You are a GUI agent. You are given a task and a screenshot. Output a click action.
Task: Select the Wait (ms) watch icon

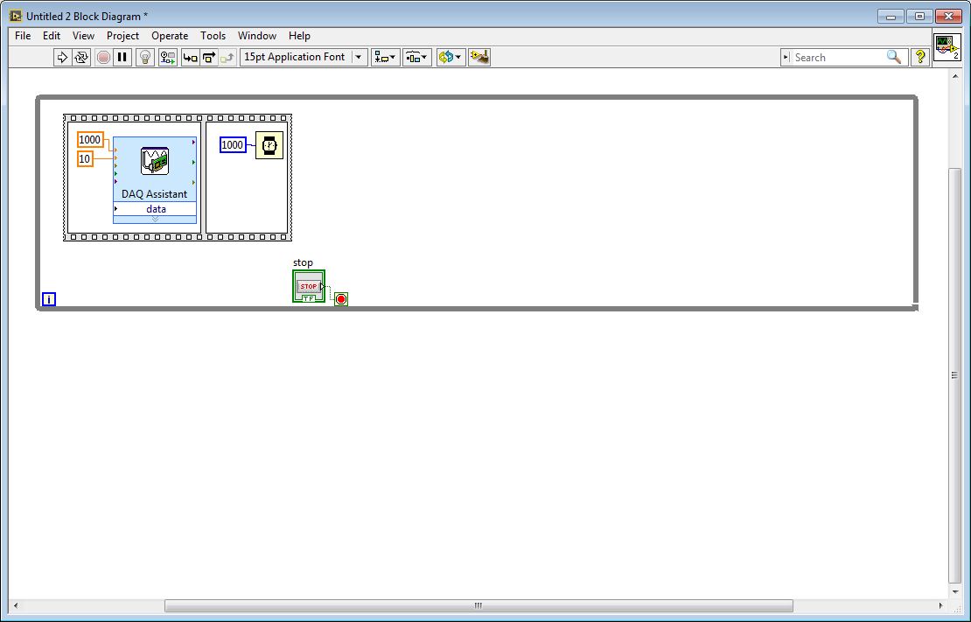[269, 145]
